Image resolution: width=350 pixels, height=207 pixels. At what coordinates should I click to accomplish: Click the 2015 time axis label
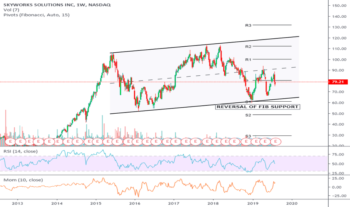click(96, 203)
